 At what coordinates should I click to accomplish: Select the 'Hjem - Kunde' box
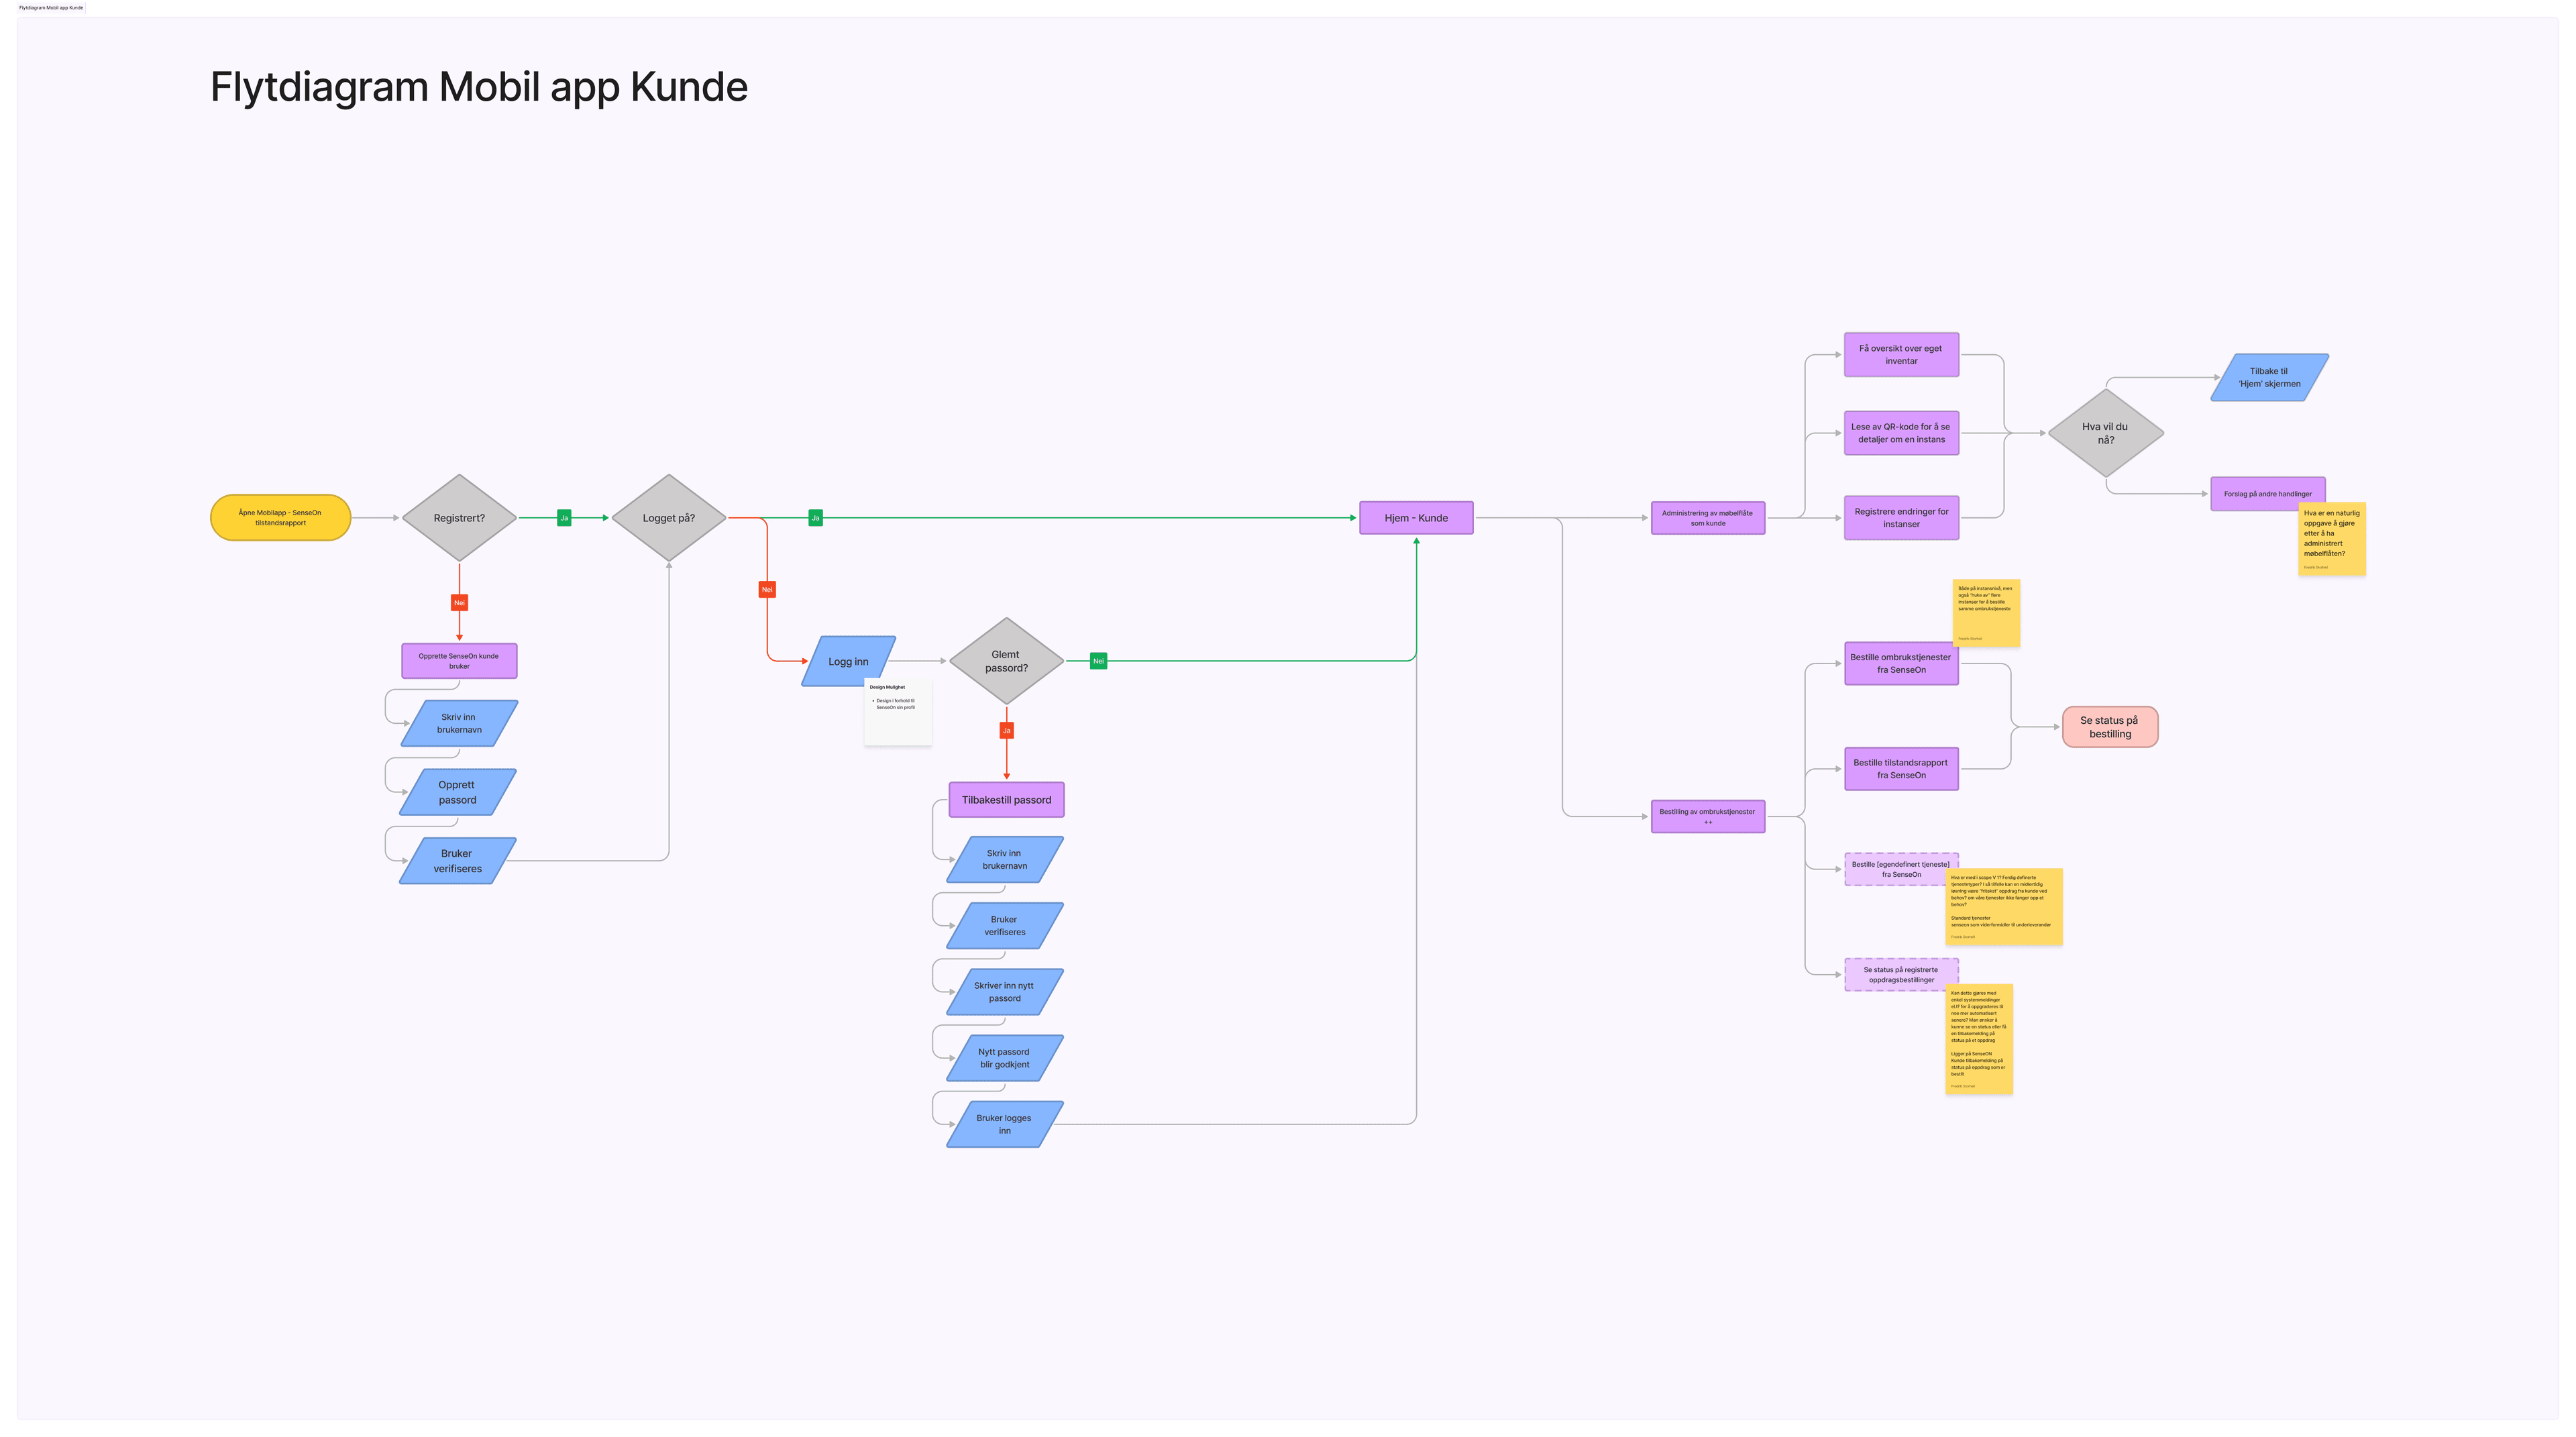click(1416, 518)
